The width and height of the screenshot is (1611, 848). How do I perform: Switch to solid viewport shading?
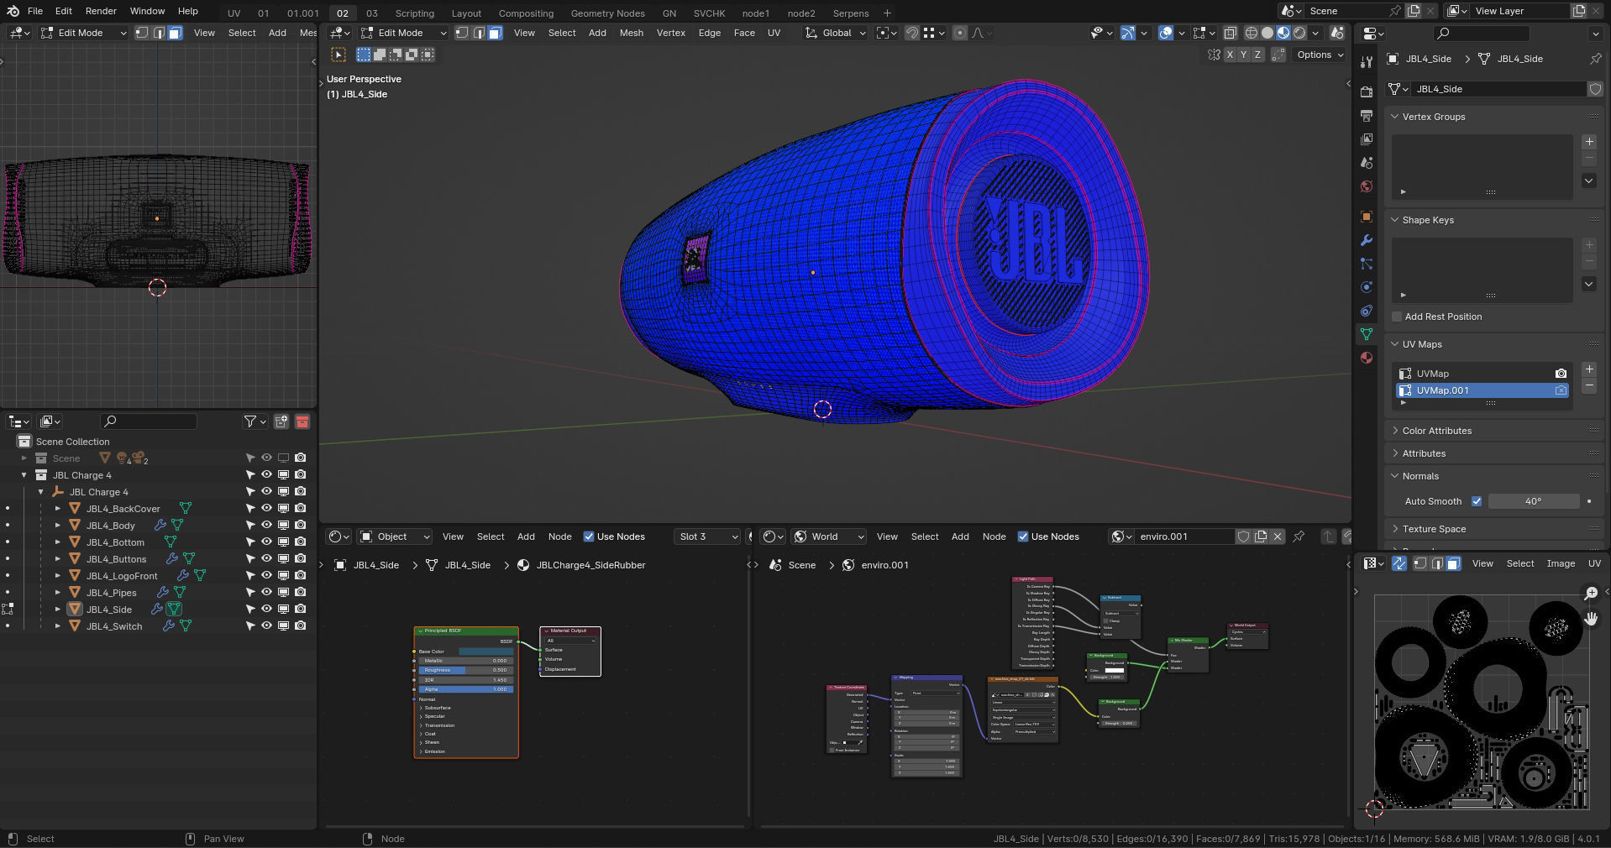point(1267,33)
